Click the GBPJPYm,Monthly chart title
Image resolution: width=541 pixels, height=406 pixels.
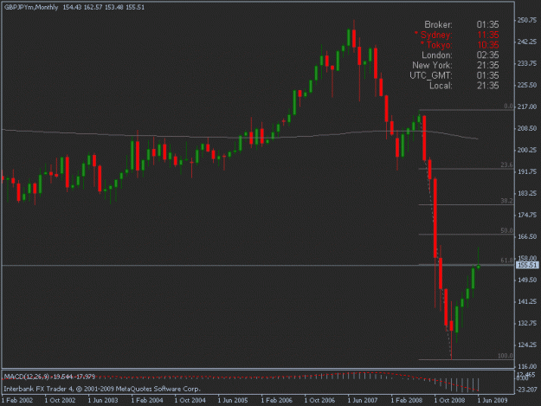coord(31,7)
